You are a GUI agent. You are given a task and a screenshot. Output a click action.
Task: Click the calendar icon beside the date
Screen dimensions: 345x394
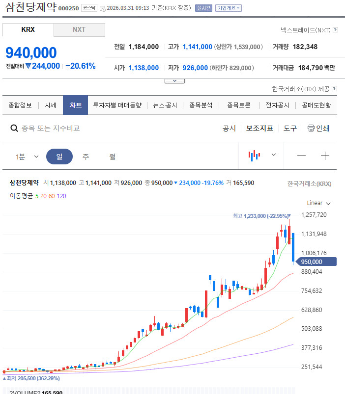click(102, 8)
